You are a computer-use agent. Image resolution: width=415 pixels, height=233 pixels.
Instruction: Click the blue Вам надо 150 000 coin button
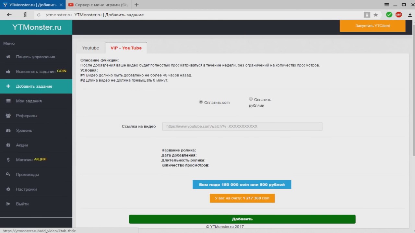[x=242, y=184]
